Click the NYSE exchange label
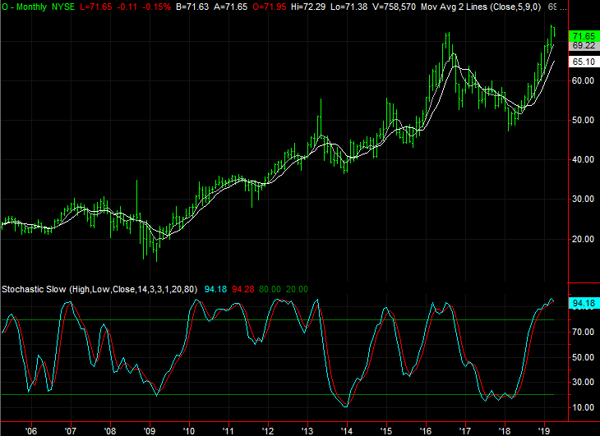Viewport: 600px width, 436px height. tap(67, 6)
